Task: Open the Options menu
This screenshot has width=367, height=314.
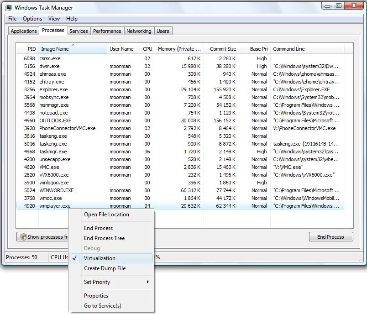Action: 32,19
